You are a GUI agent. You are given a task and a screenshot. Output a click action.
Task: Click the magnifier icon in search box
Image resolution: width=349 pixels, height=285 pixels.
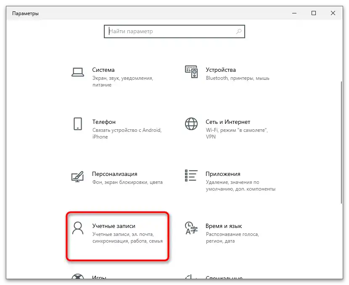(238, 31)
